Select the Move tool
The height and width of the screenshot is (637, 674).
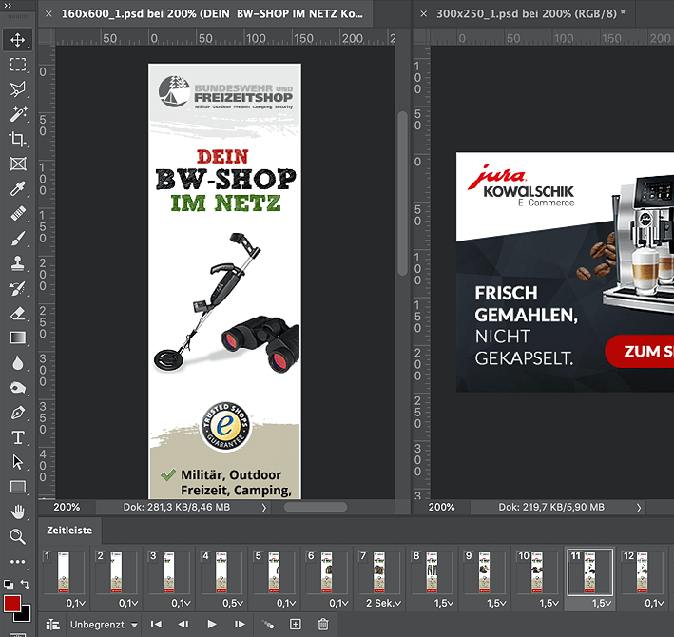point(18,40)
